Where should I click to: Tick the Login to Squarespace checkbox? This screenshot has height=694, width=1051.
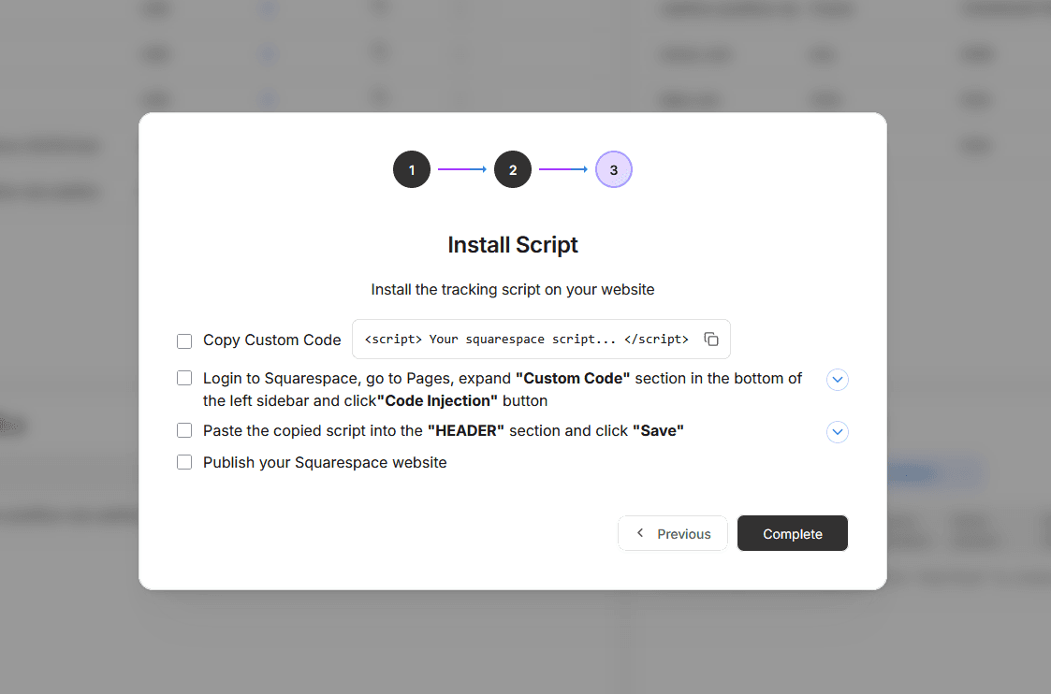pyautogui.click(x=184, y=379)
